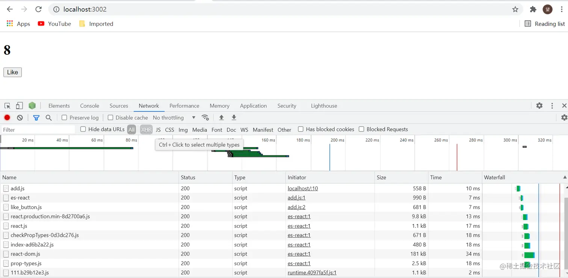This screenshot has width=568, height=278.
Task: Stop recording network log with red button
Action: tap(7, 117)
